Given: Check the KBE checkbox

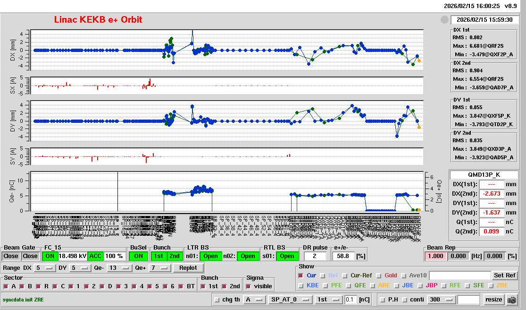Looking at the screenshot, I should [301, 285].
